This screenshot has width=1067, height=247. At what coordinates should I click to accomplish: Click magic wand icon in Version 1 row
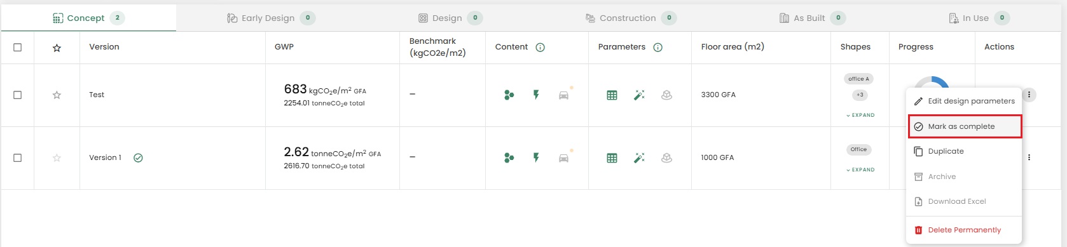(639, 158)
